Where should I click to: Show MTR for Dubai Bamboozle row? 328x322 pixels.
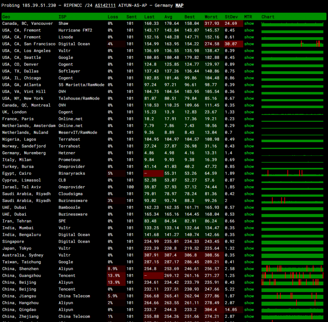pyautogui.click(x=249, y=207)
